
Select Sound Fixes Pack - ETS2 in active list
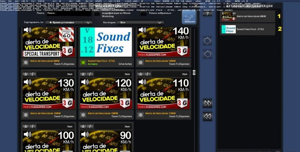tap(247, 29)
